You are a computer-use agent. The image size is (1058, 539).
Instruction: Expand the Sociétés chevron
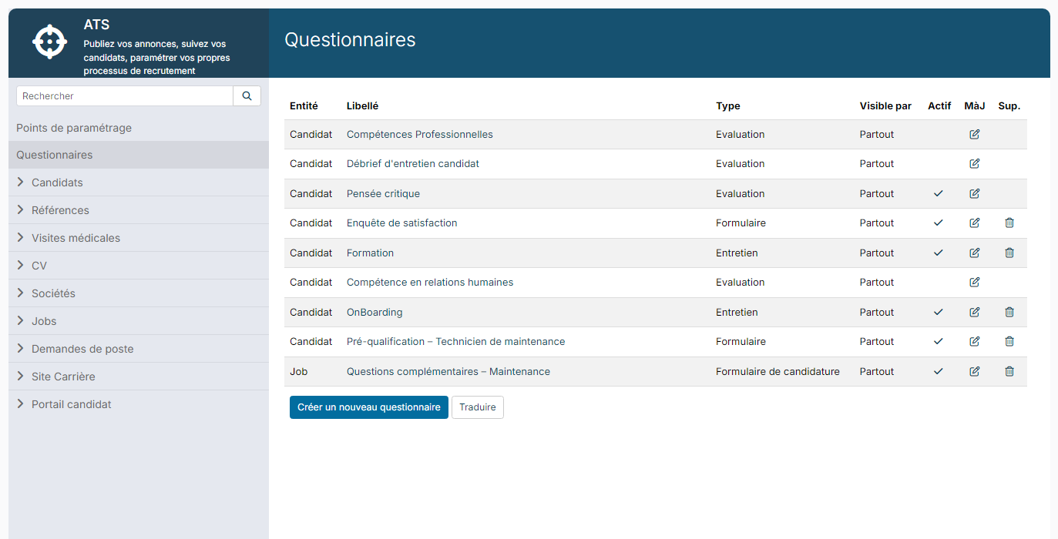(21, 293)
